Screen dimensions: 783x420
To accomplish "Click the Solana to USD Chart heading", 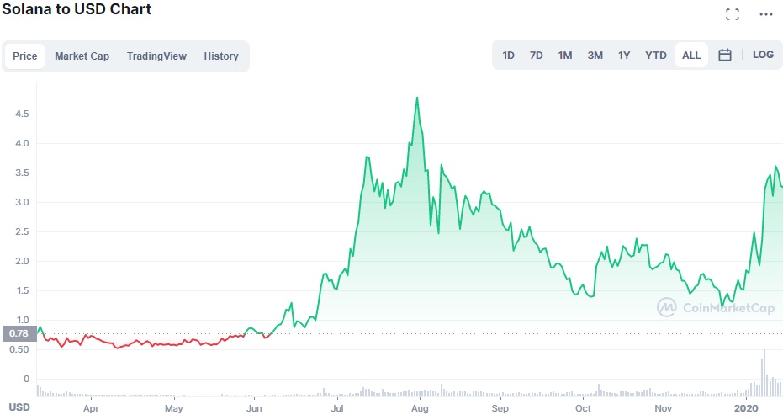I will [77, 9].
